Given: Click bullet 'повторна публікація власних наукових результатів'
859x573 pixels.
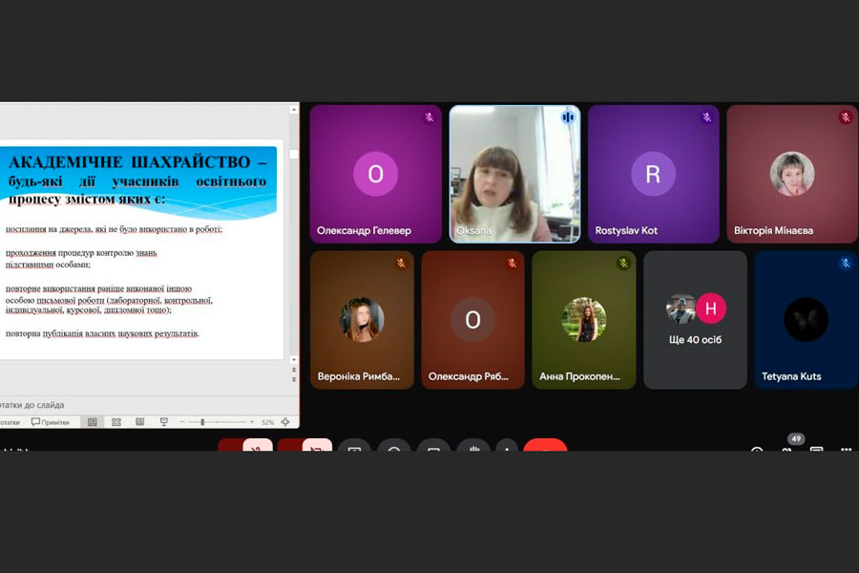Looking at the screenshot, I should [x=102, y=333].
